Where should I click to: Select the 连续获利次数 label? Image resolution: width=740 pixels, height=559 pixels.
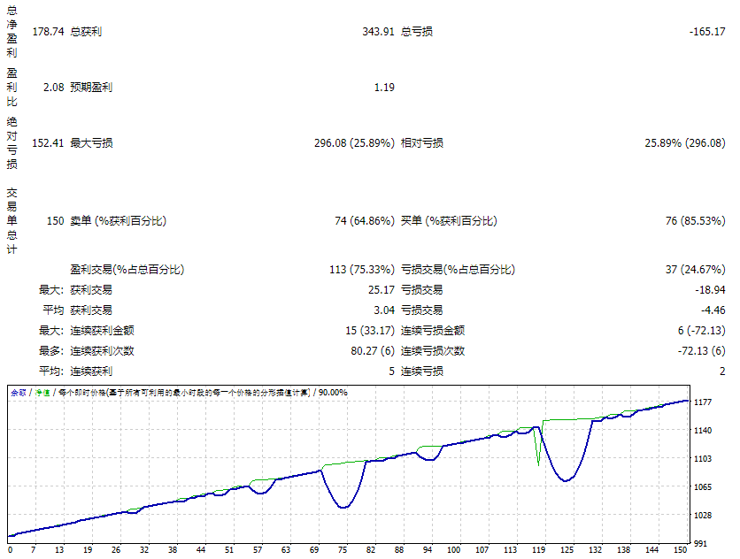[102, 351]
